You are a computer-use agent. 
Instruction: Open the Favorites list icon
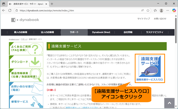[x=155, y=11]
